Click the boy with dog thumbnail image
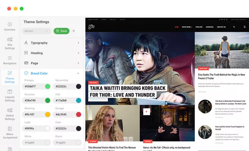Screen dimensions: 249x151 [222, 50]
